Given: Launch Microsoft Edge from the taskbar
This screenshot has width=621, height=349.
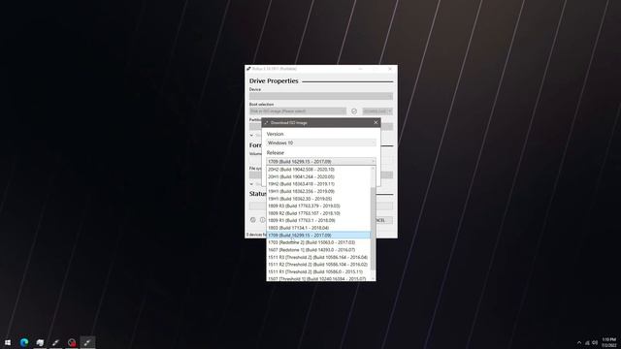Looking at the screenshot, I should point(24,342).
